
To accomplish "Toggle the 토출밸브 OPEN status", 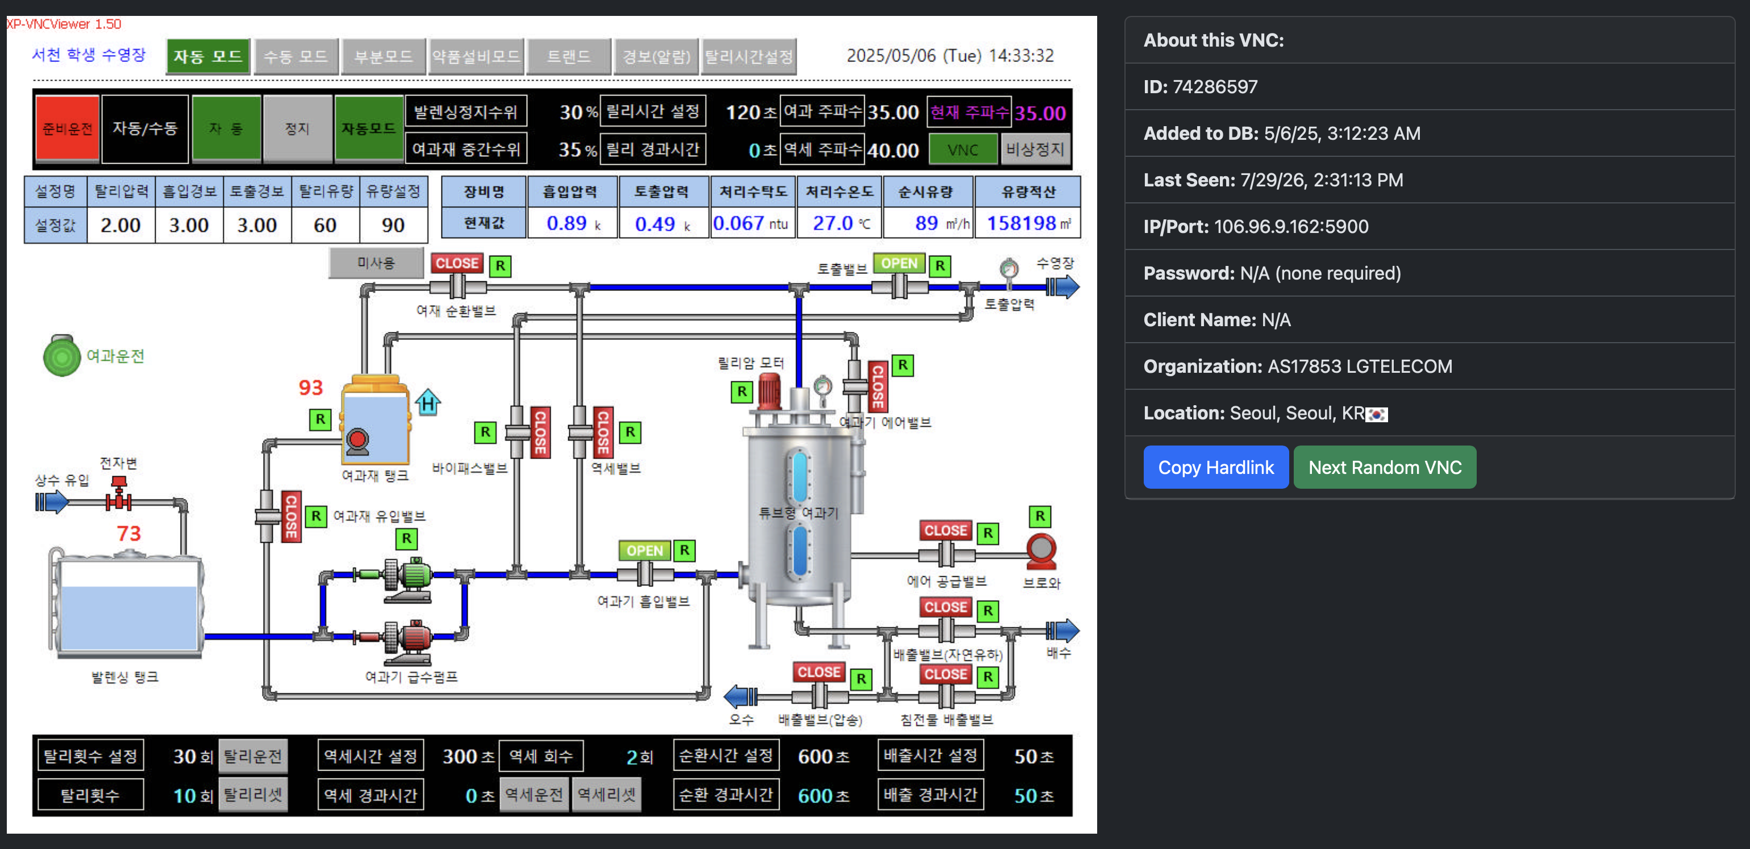I will tap(899, 263).
